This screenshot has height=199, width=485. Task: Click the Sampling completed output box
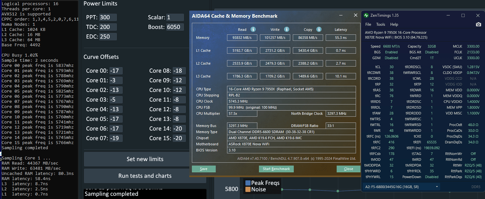(145, 194)
